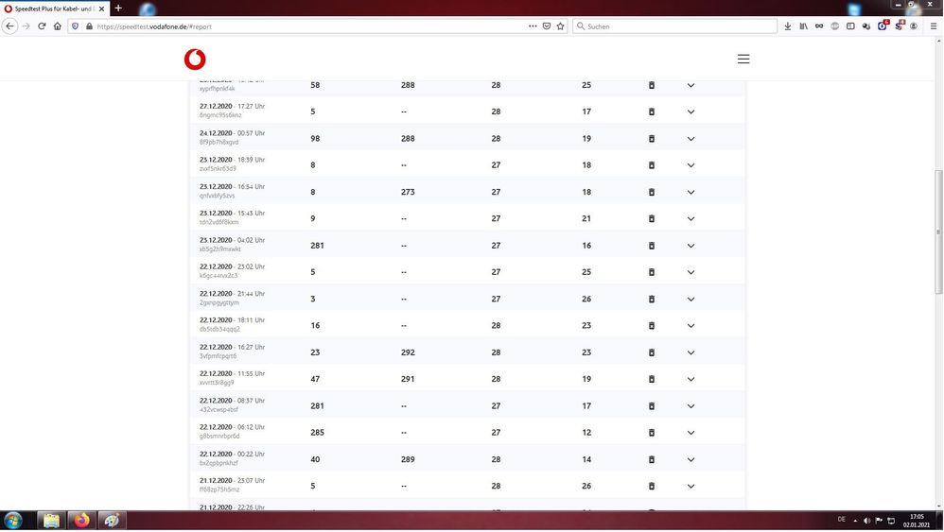Expand the 22.12.2020 11:55 Uhr measurement

click(x=691, y=379)
